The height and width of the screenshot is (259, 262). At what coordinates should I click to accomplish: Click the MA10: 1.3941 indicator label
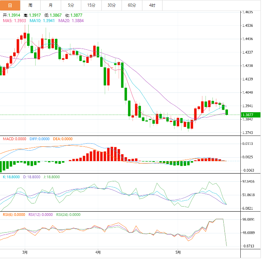42,21
